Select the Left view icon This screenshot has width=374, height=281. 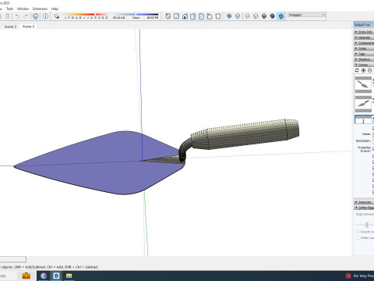(210, 16)
